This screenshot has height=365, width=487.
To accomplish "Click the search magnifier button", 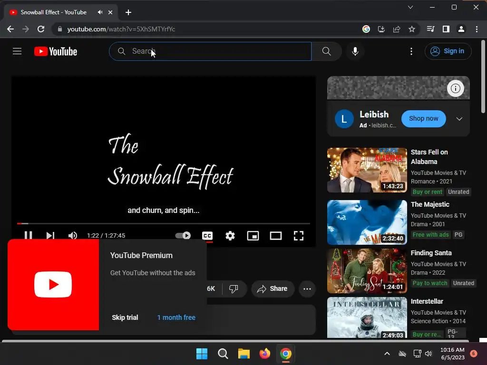I will (x=326, y=51).
